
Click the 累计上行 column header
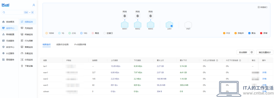(x=160, y=60)
